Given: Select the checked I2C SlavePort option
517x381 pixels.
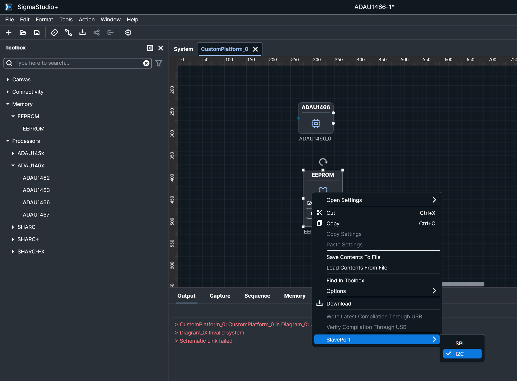Looking at the screenshot, I should click(x=462, y=354).
